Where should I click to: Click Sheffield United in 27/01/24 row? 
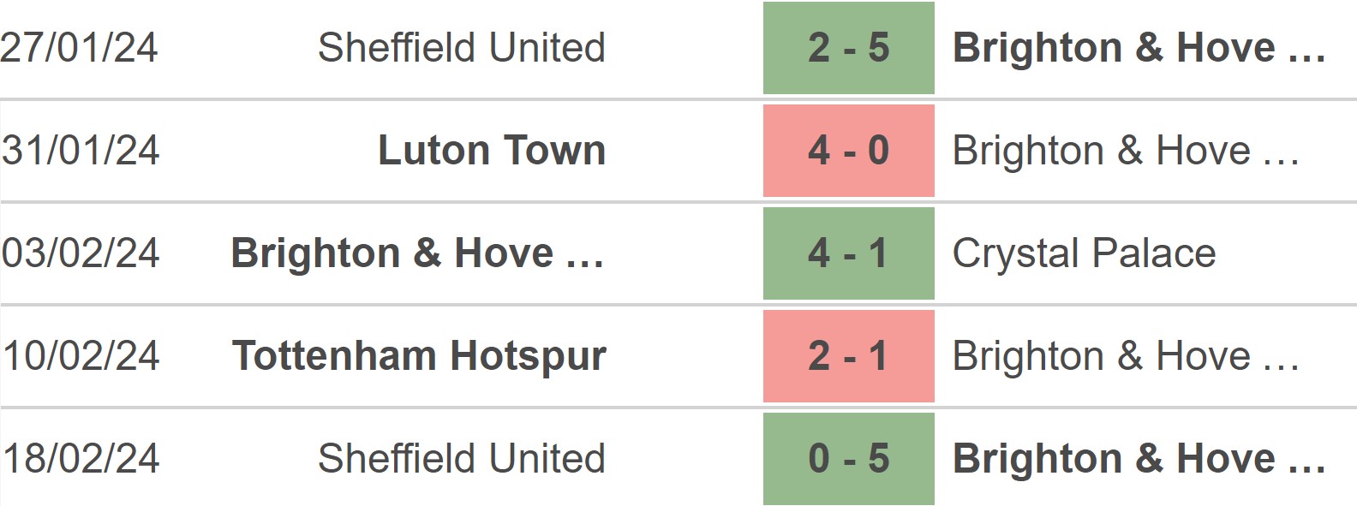462,48
